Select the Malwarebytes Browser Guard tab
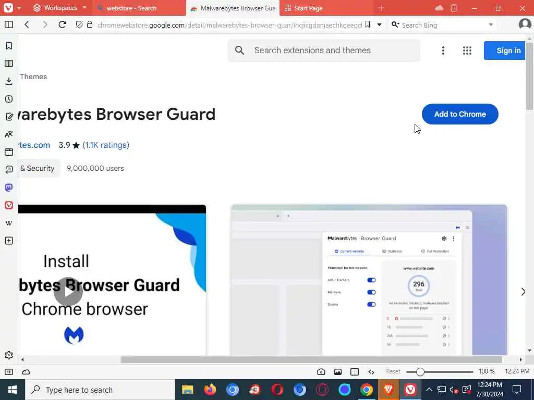Viewport: 534px width, 400px height. [233, 8]
